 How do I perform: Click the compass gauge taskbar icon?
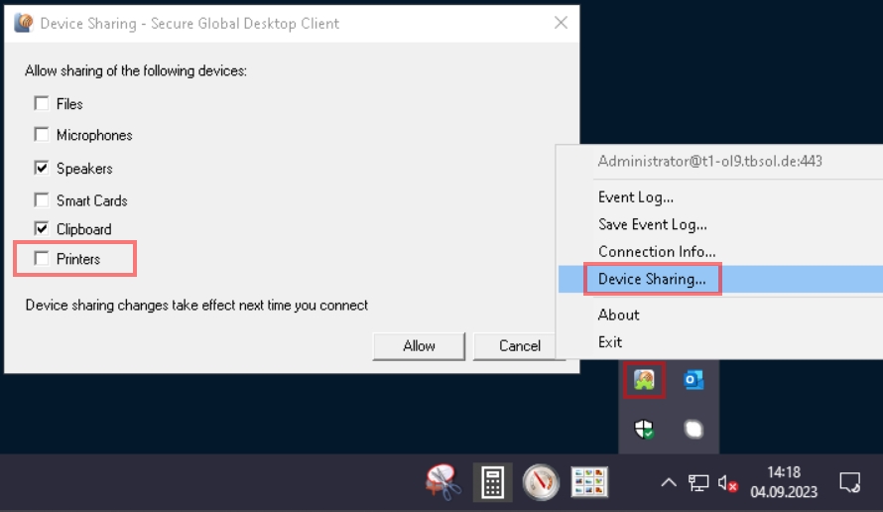pyautogui.click(x=542, y=482)
